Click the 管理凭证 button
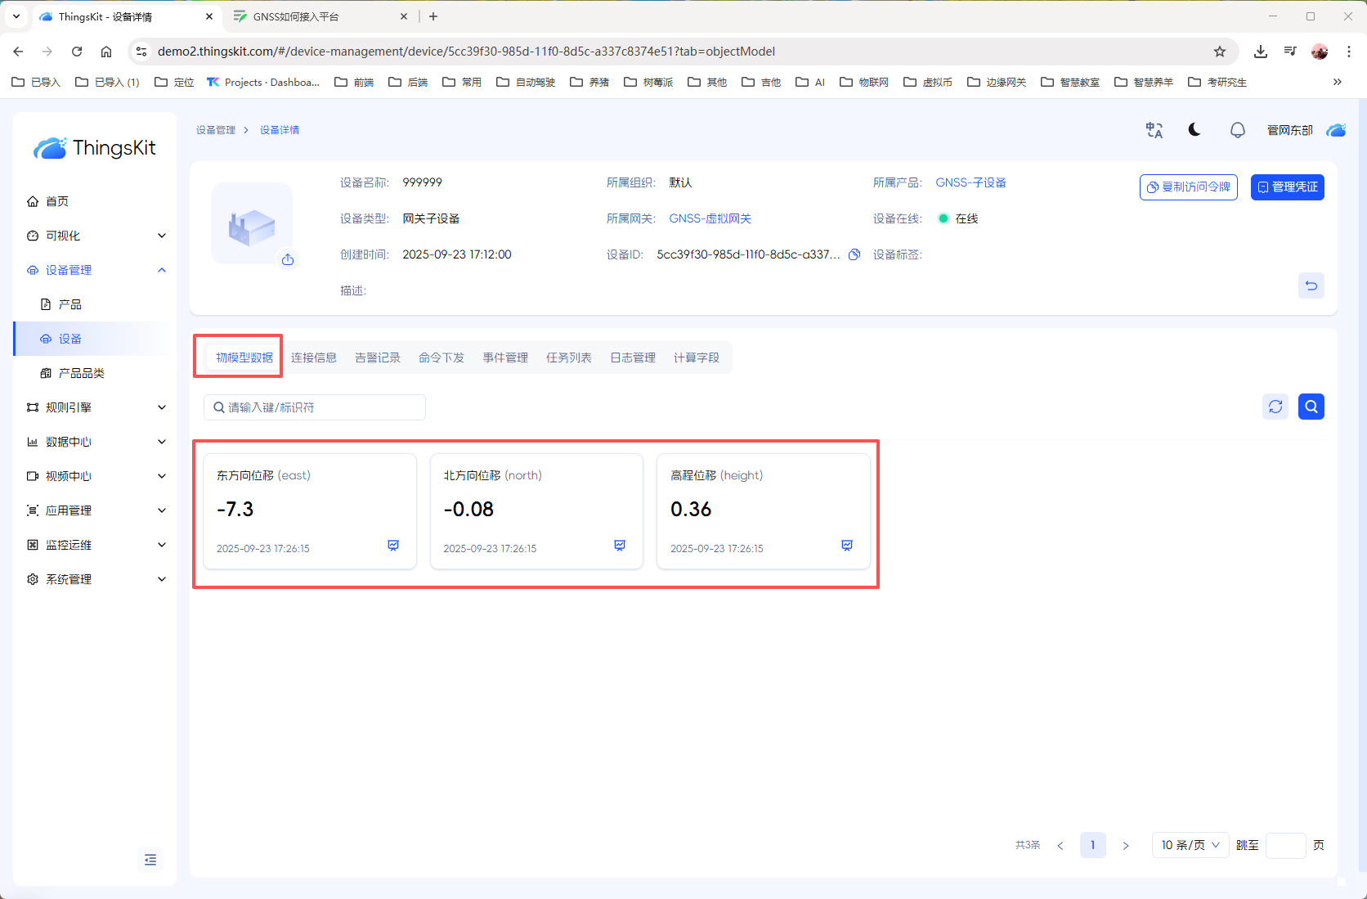This screenshot has height=899, width=1367. tap(1287, 187)
